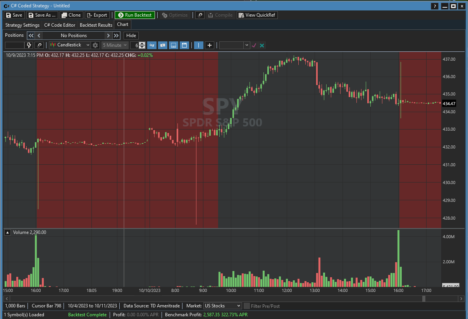
Task: Open the C# Code Editor tab
Action: point(60,25)
